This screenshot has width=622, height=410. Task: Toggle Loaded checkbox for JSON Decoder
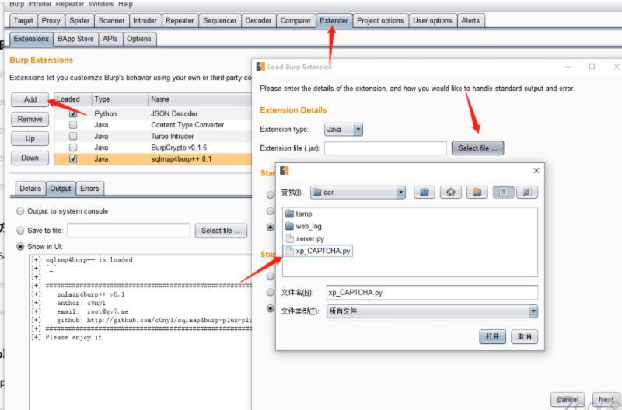click(x=73, y=113)
